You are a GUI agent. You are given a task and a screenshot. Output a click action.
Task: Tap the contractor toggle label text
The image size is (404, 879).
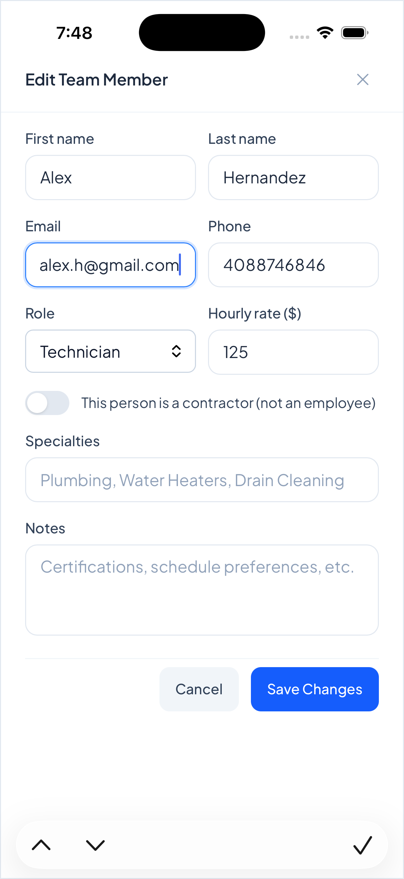click(228, 403)
